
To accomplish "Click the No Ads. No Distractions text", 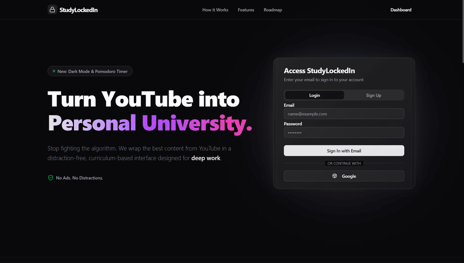I will click(x=79, y=178).
